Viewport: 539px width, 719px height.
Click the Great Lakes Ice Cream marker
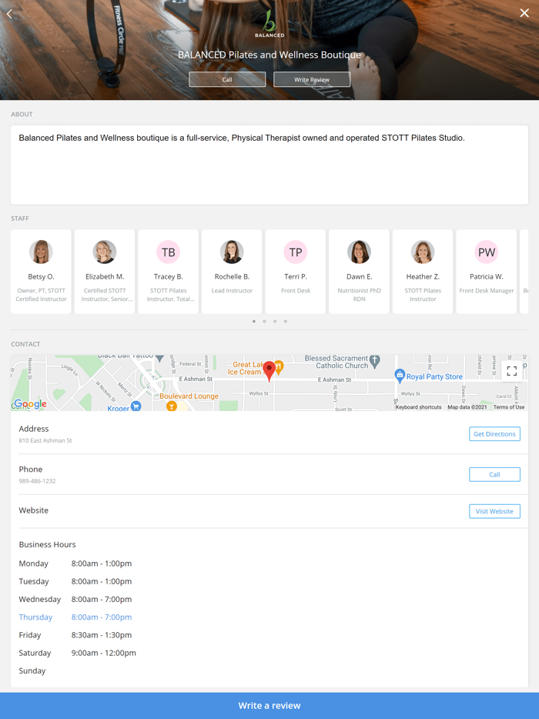coord(279,367)
